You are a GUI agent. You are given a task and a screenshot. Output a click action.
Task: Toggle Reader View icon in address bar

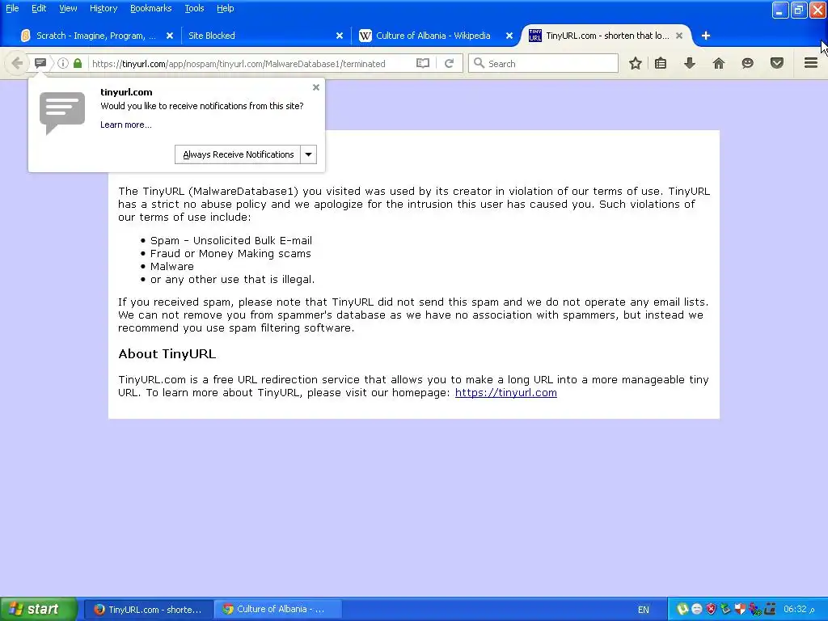(422, 63)
